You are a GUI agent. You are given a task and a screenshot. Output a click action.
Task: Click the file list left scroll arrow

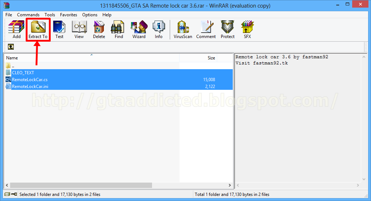click(x=7, y=185)
